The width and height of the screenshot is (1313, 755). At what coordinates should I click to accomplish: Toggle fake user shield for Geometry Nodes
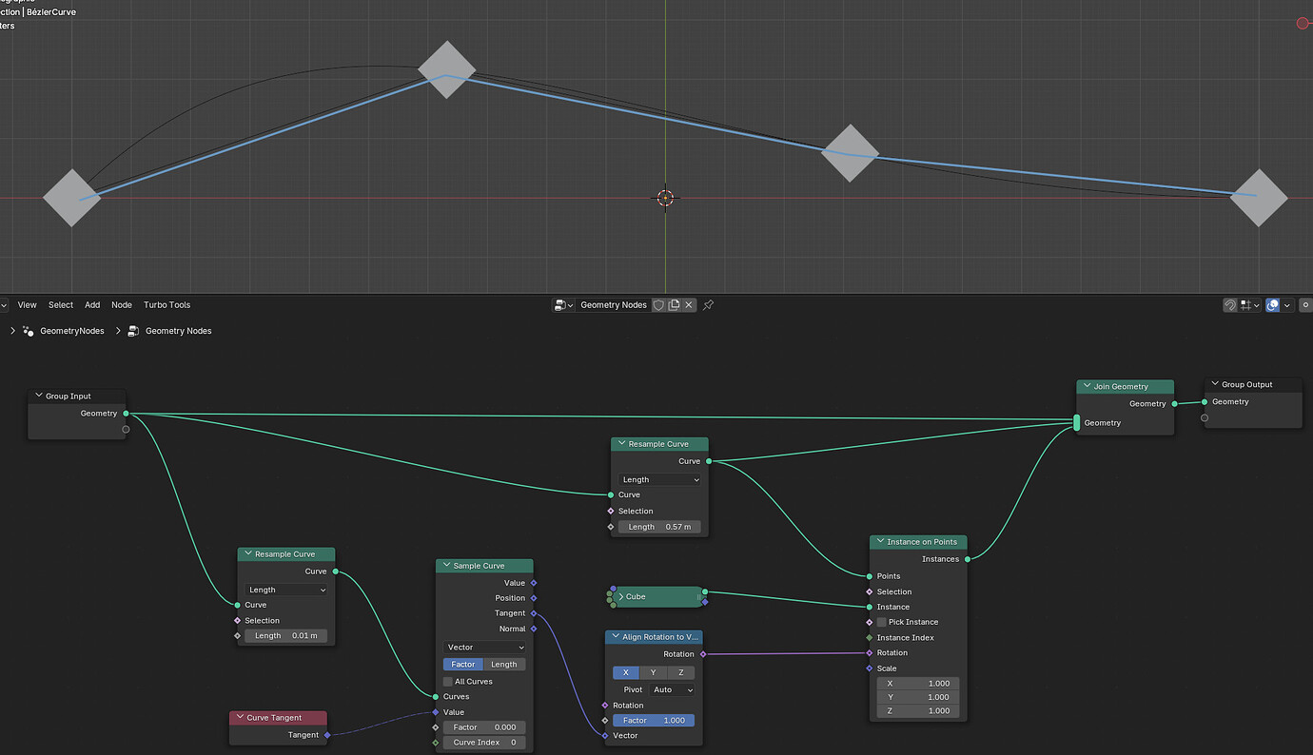coord(658,305)
